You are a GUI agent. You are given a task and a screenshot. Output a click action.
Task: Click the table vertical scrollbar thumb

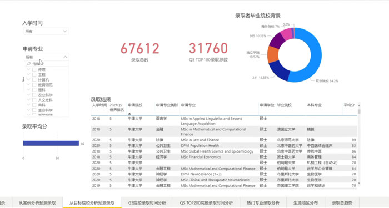pyautogui.click(x=359, y=111)
